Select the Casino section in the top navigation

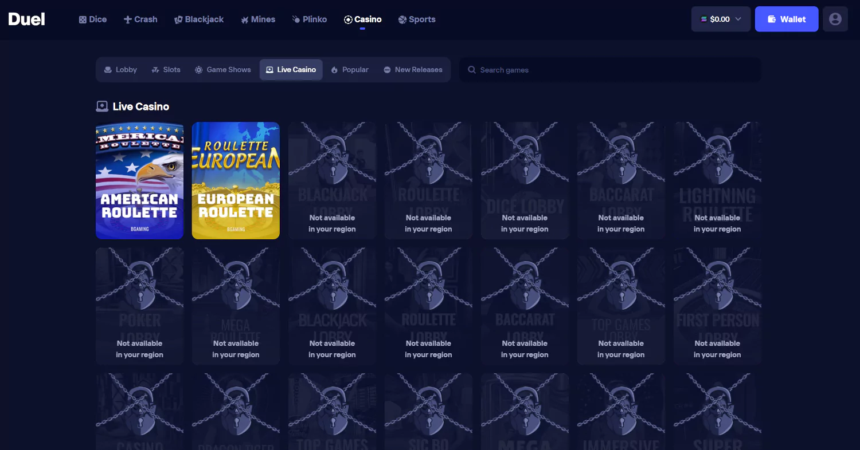(x=363, y=19)
